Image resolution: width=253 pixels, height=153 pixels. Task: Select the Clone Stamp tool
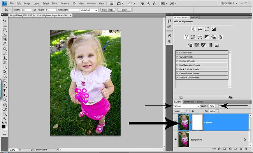point(4,58)
